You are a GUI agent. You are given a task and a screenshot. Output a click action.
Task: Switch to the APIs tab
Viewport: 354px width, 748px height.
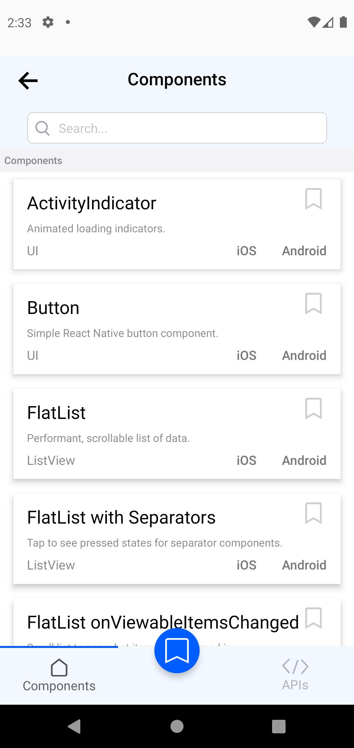click(295, 685)
